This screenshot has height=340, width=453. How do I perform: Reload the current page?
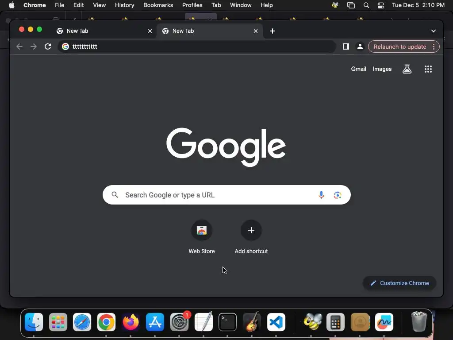48,46
